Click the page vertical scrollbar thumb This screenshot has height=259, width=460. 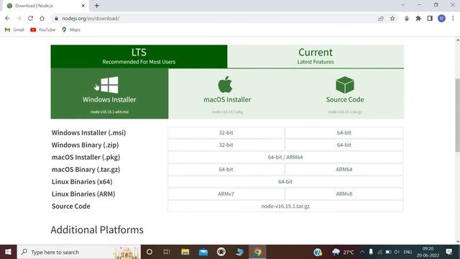(457, 115)
